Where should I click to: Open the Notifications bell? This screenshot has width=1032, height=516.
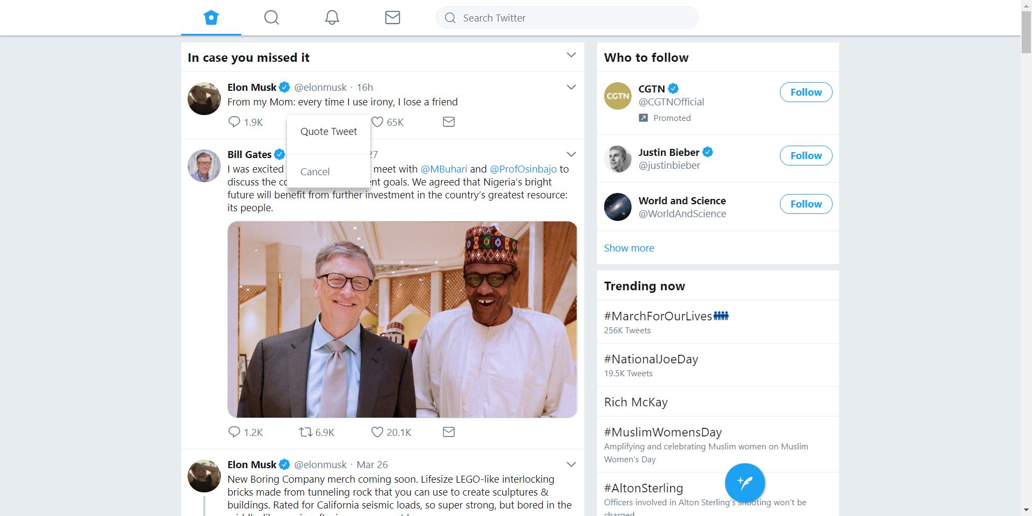click(x=332, y=18)
